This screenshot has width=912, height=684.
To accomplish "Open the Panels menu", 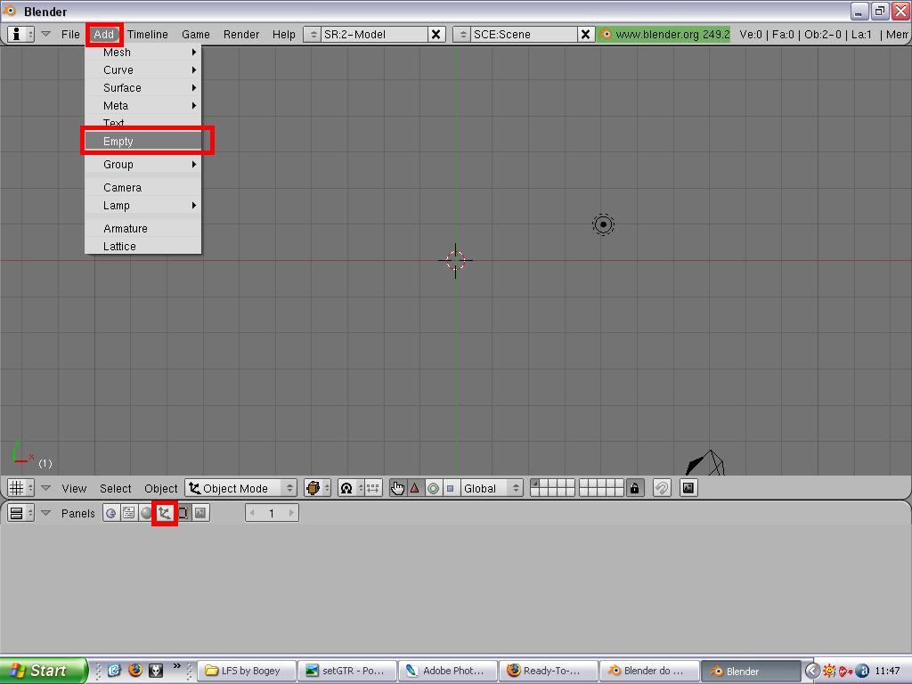I will click(x=78, y=514).
